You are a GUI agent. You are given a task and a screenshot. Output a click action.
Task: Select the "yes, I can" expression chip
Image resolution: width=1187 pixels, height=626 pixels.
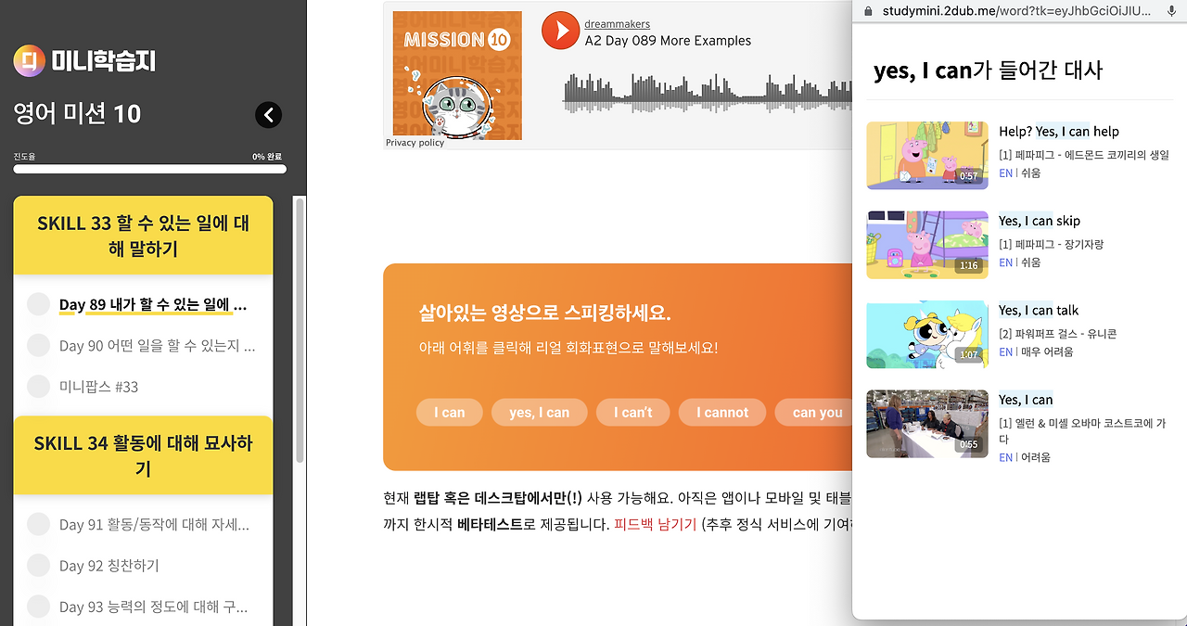[539, 412]
